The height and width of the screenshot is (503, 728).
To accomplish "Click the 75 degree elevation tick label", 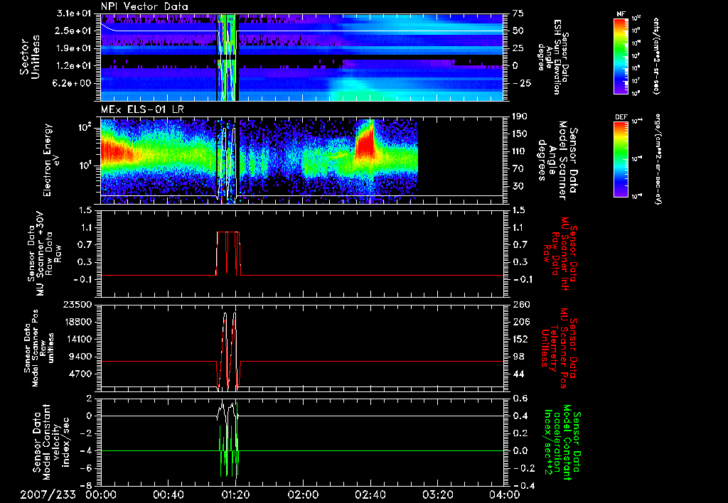I will coord(518,13).
